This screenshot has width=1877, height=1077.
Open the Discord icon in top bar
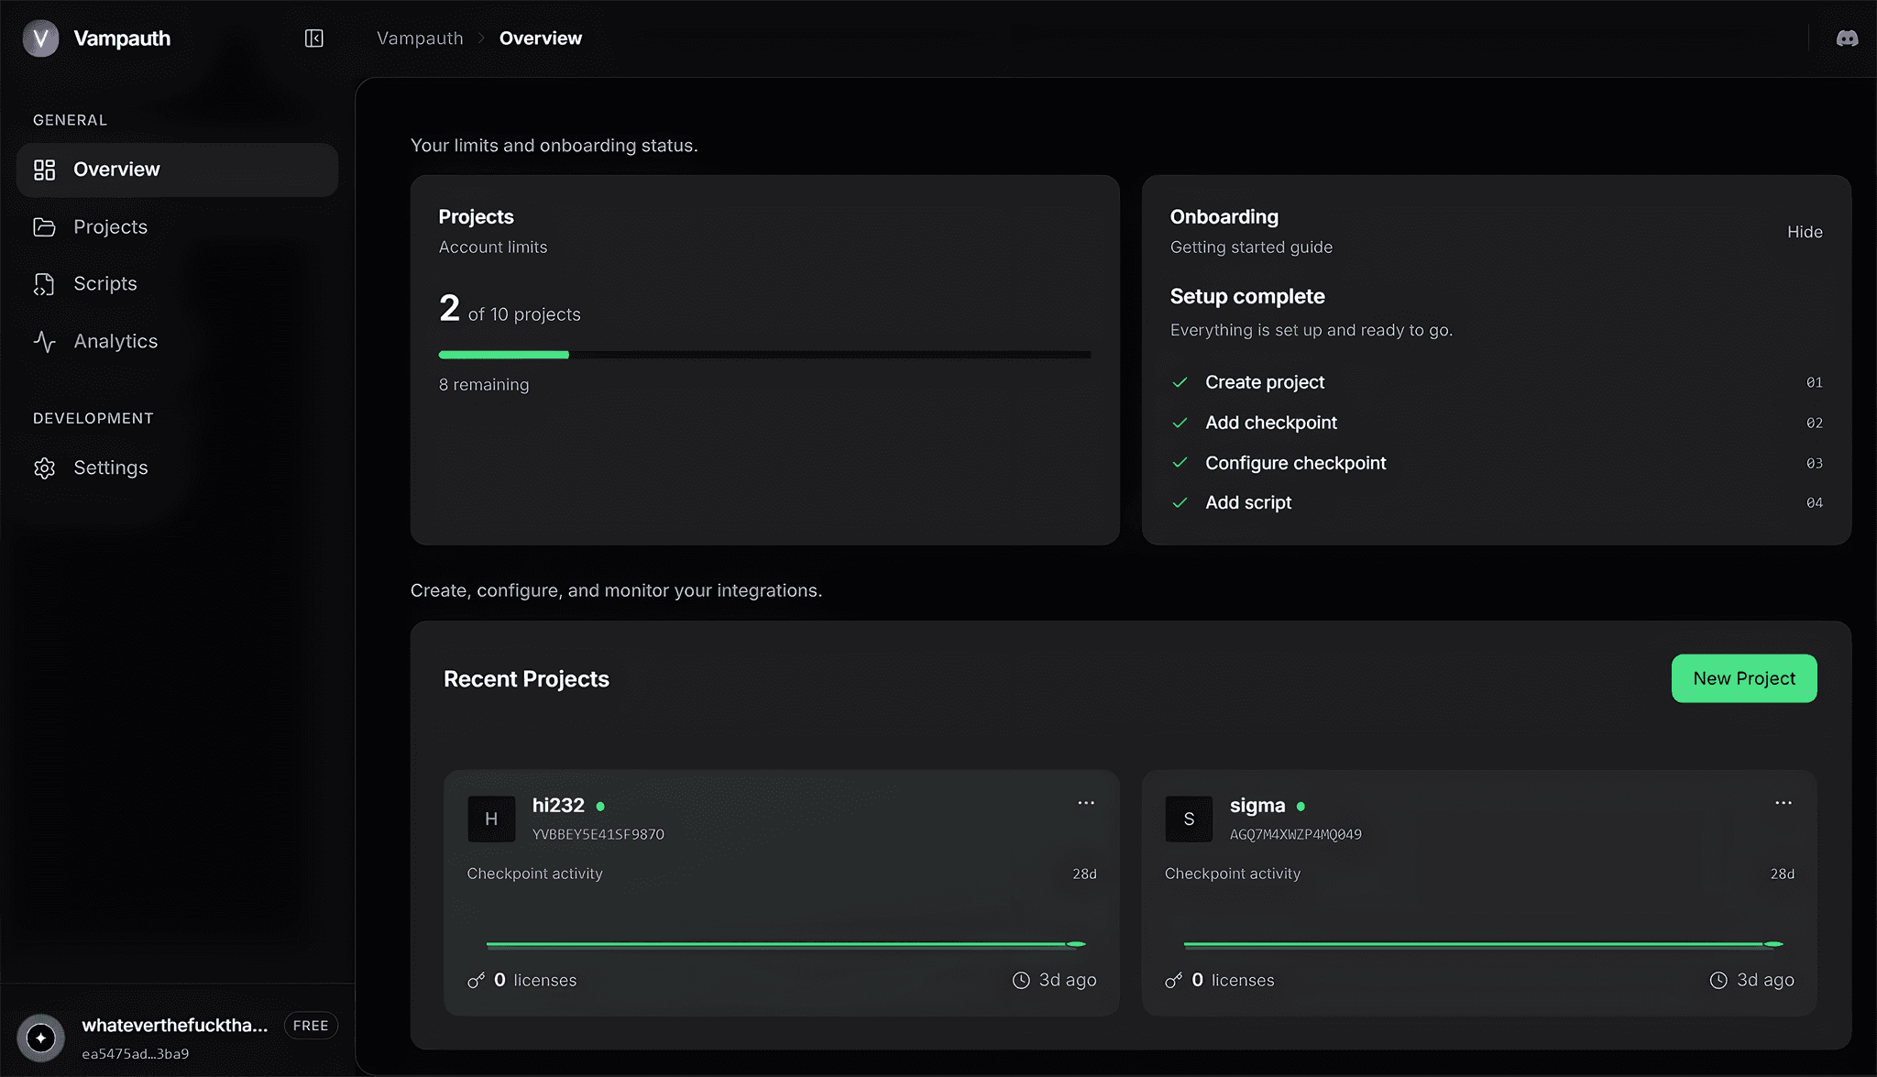(1847, 38)
